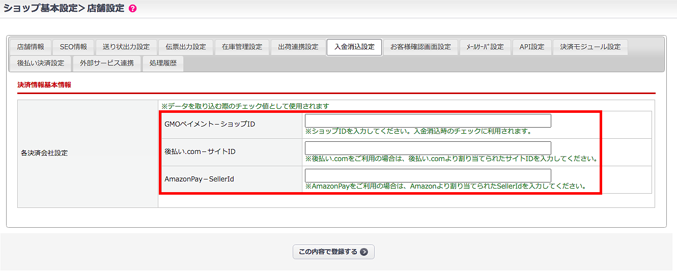
Task: Switch to the メールサーバ設定 tab
Action: [485, 47]
